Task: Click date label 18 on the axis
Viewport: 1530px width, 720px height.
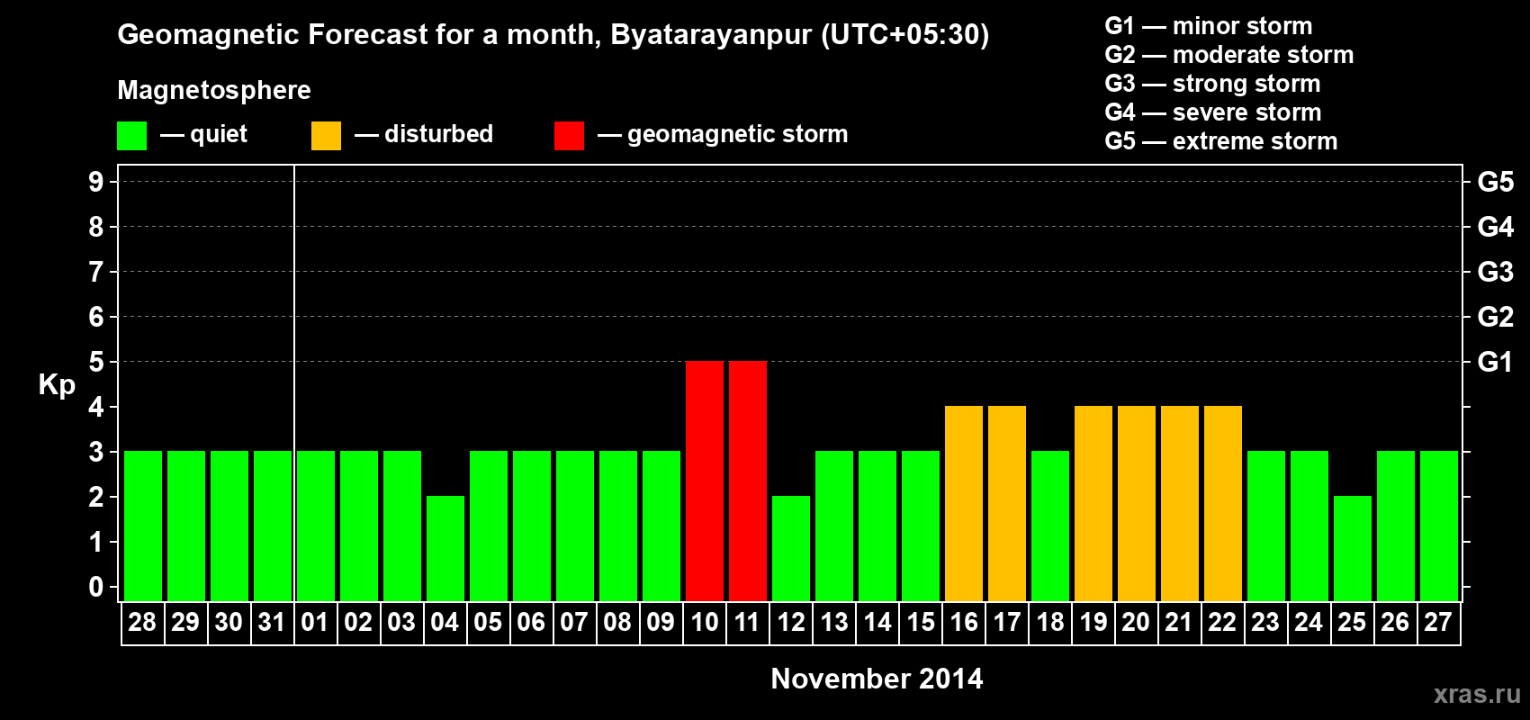Action: (x=1049, y=622)
